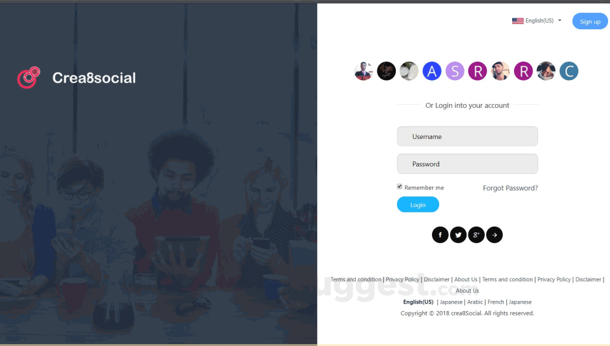Screen dimensions: 610x346
Task: Click the Password input field
Action: (467, 164)
